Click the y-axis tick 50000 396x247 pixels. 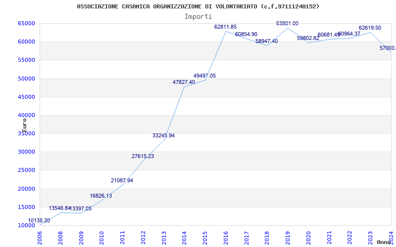pyautogui.click(x=26, y=79)
